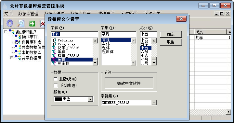
Task: Click the 字体 input field
Action: [x=74, y=34]
